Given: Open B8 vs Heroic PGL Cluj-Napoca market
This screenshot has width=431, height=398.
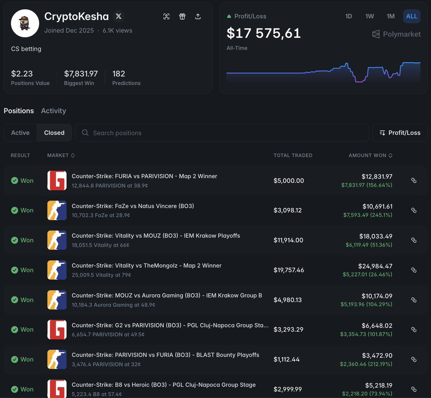Looking at the screenshot, I should tap(164, 385).
